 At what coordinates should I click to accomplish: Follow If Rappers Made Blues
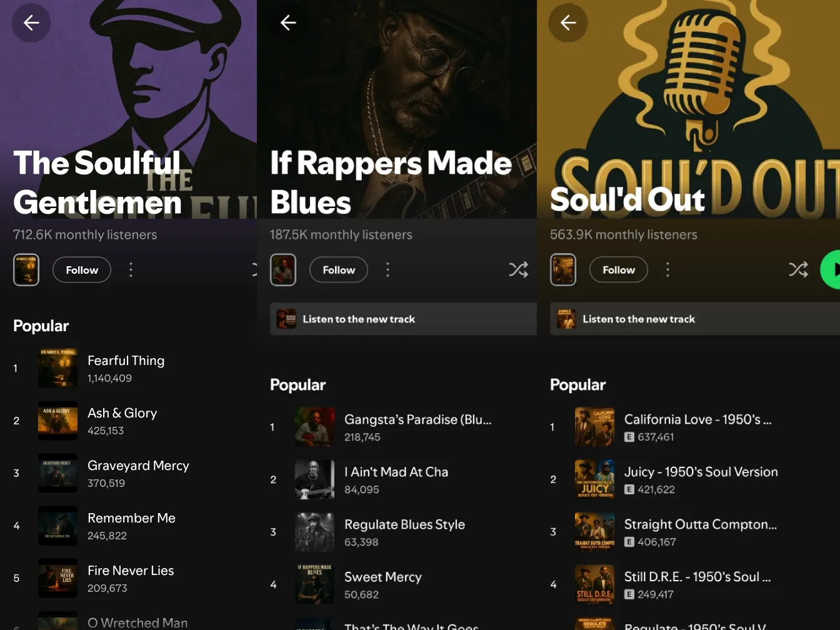tap(339, 270)
